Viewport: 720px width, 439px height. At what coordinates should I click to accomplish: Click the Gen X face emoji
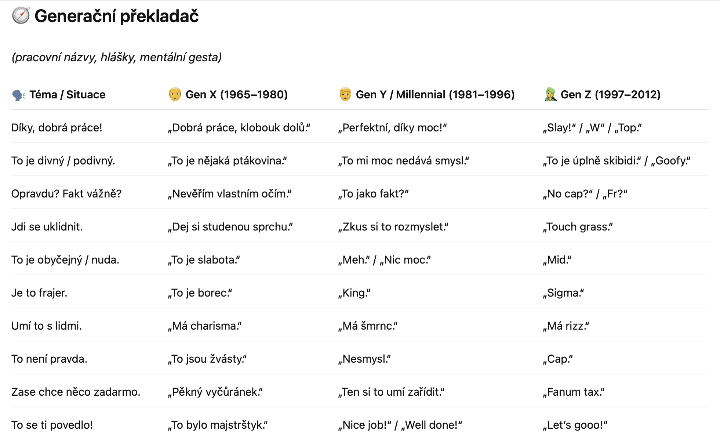pyautogui.click(x=175, y=94)
